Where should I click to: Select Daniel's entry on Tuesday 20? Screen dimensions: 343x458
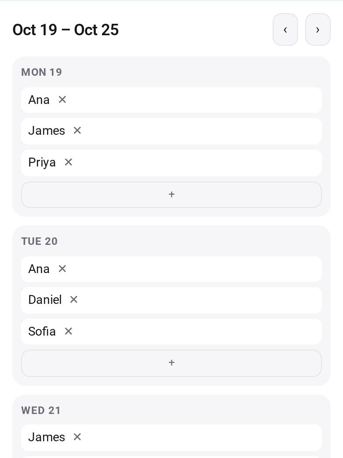[x=171, y=300]
